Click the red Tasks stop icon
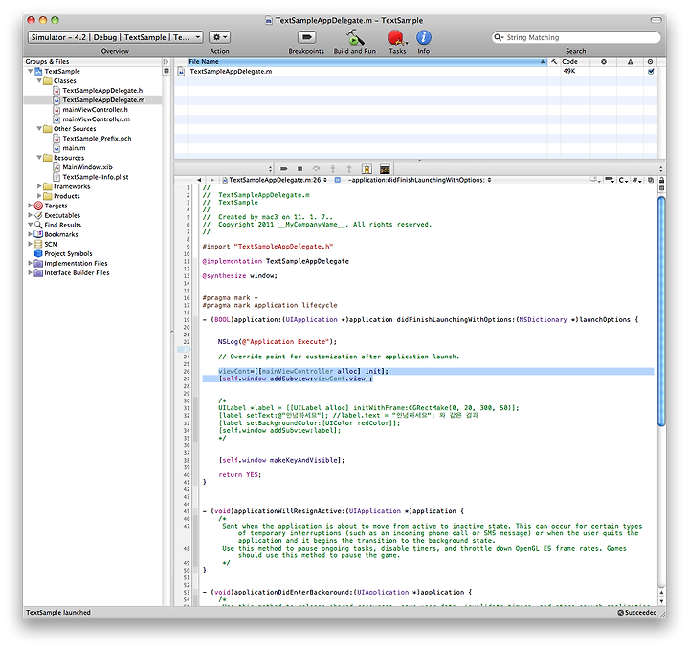Viewport: 689px width, 649px height. coord(396,37)
